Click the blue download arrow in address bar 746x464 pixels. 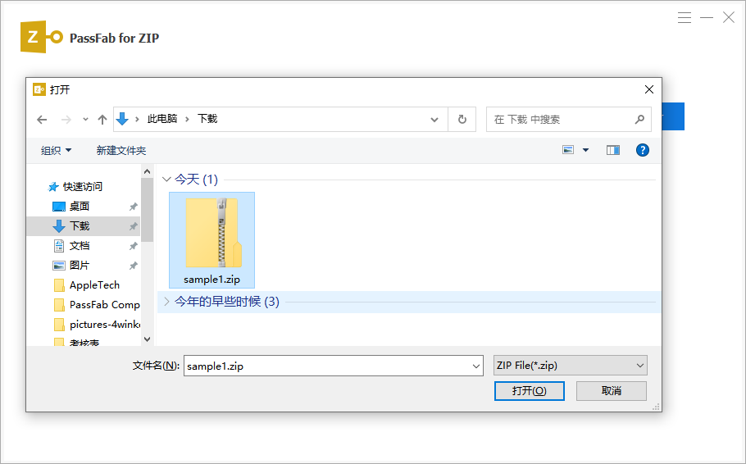click(122, 119)
